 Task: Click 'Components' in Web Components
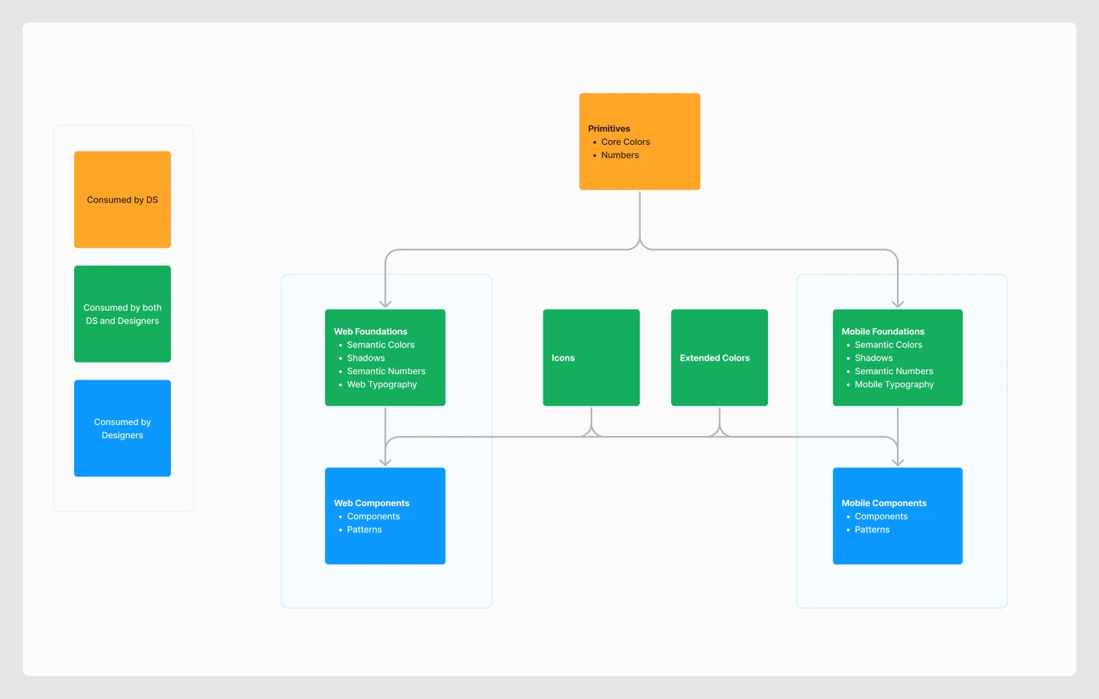click(x=373, y=516)
